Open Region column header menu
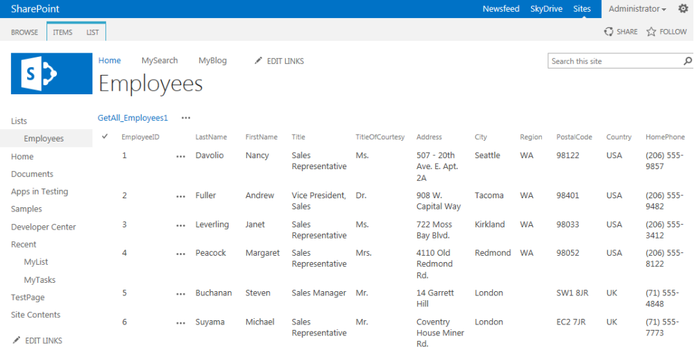 point(531,137)
